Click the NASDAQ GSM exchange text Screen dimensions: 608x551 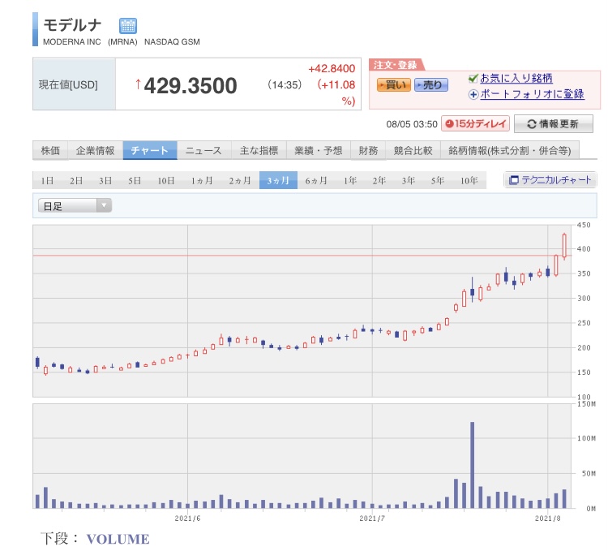(172, 42)
